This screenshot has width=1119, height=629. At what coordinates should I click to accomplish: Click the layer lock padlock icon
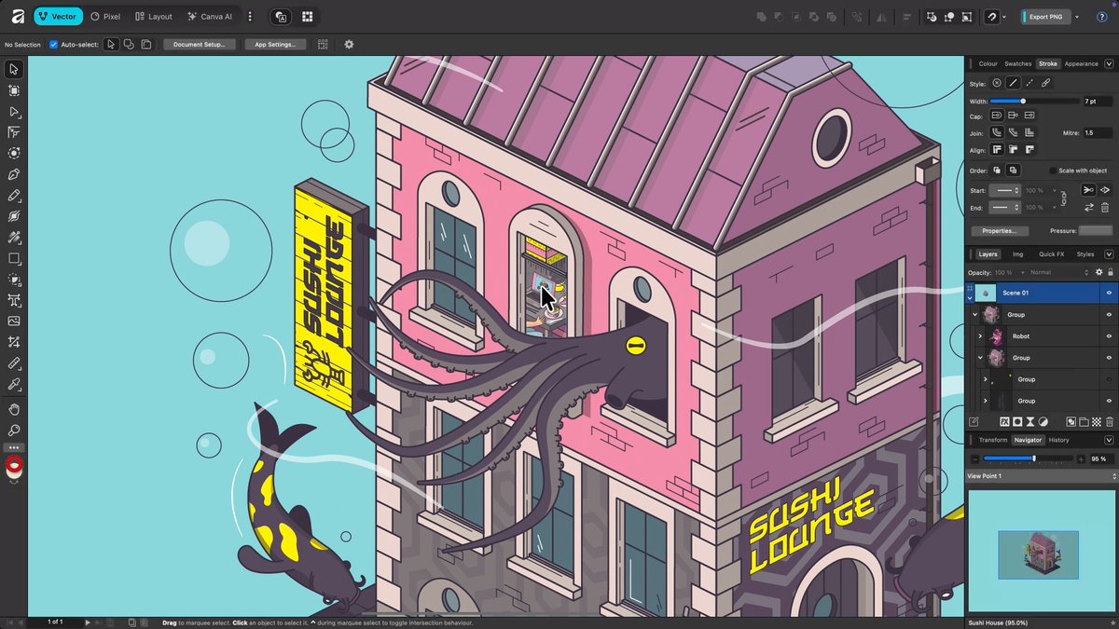point(1110,272)
